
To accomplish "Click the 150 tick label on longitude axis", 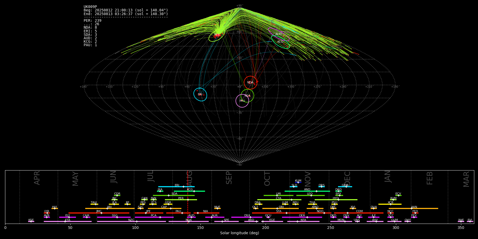I will coord(200,228).
